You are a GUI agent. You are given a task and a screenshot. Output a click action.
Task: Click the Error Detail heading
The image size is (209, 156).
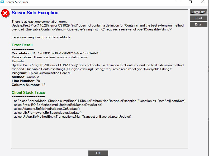point(22,45)
